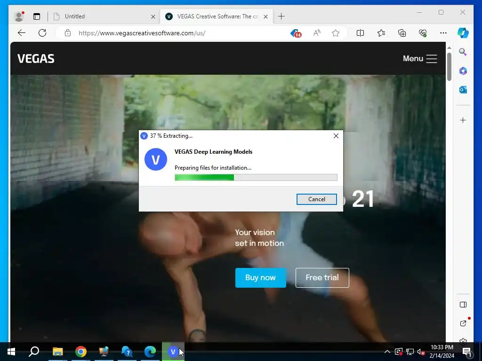
Task: Open the Get Help taskbar app
Action: coord(127,352)
